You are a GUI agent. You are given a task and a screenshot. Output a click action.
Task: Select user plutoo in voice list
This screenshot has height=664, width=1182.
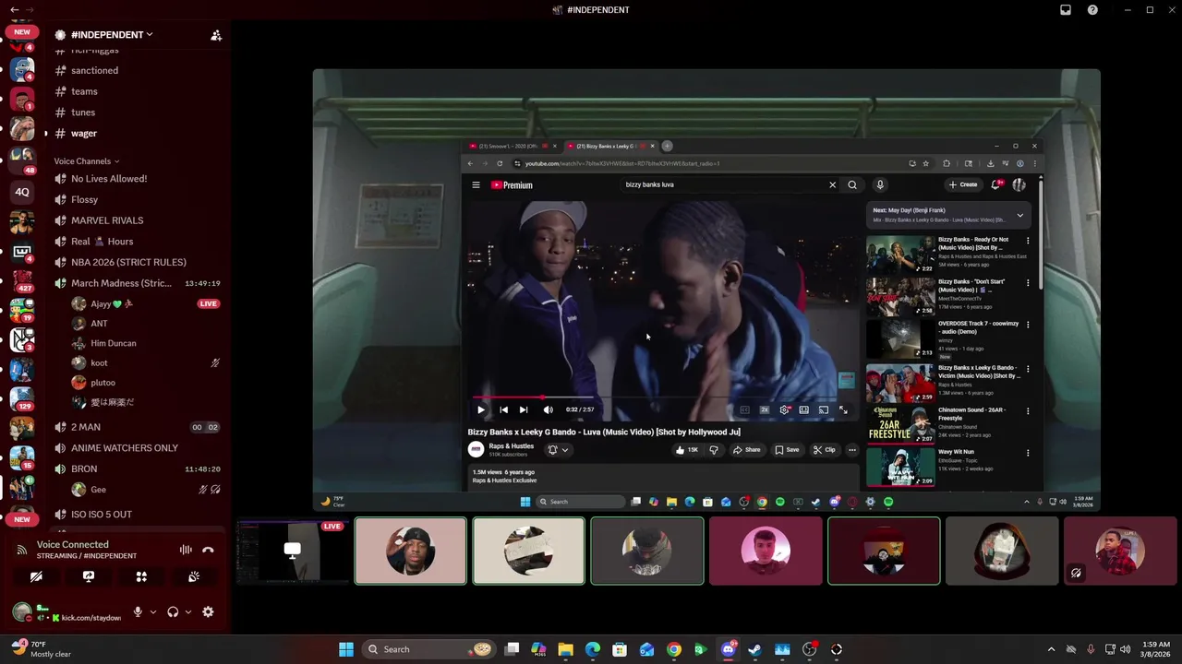point(103,383)
